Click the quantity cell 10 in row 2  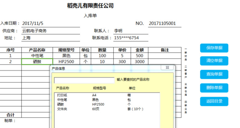pos(102,62)
